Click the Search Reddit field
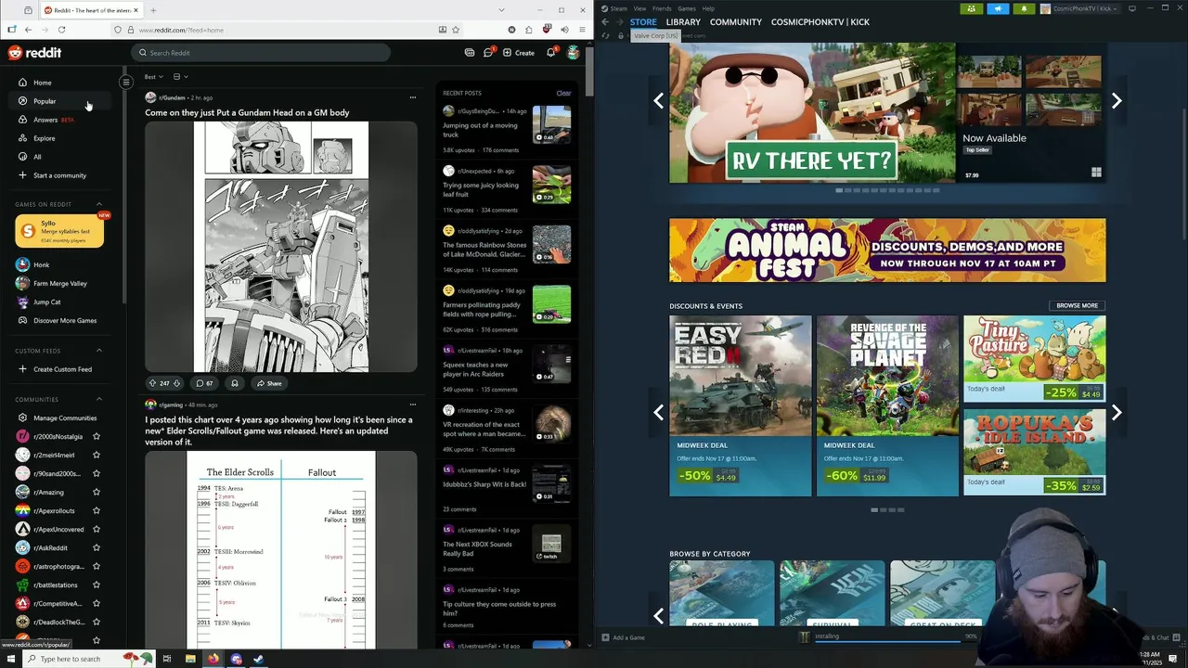The width and height of the screenshot is (1188, 668). tap(260, 53)
